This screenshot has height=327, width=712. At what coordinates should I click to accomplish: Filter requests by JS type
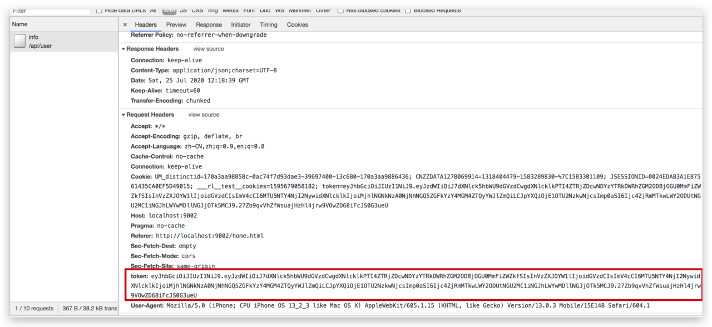183,10
